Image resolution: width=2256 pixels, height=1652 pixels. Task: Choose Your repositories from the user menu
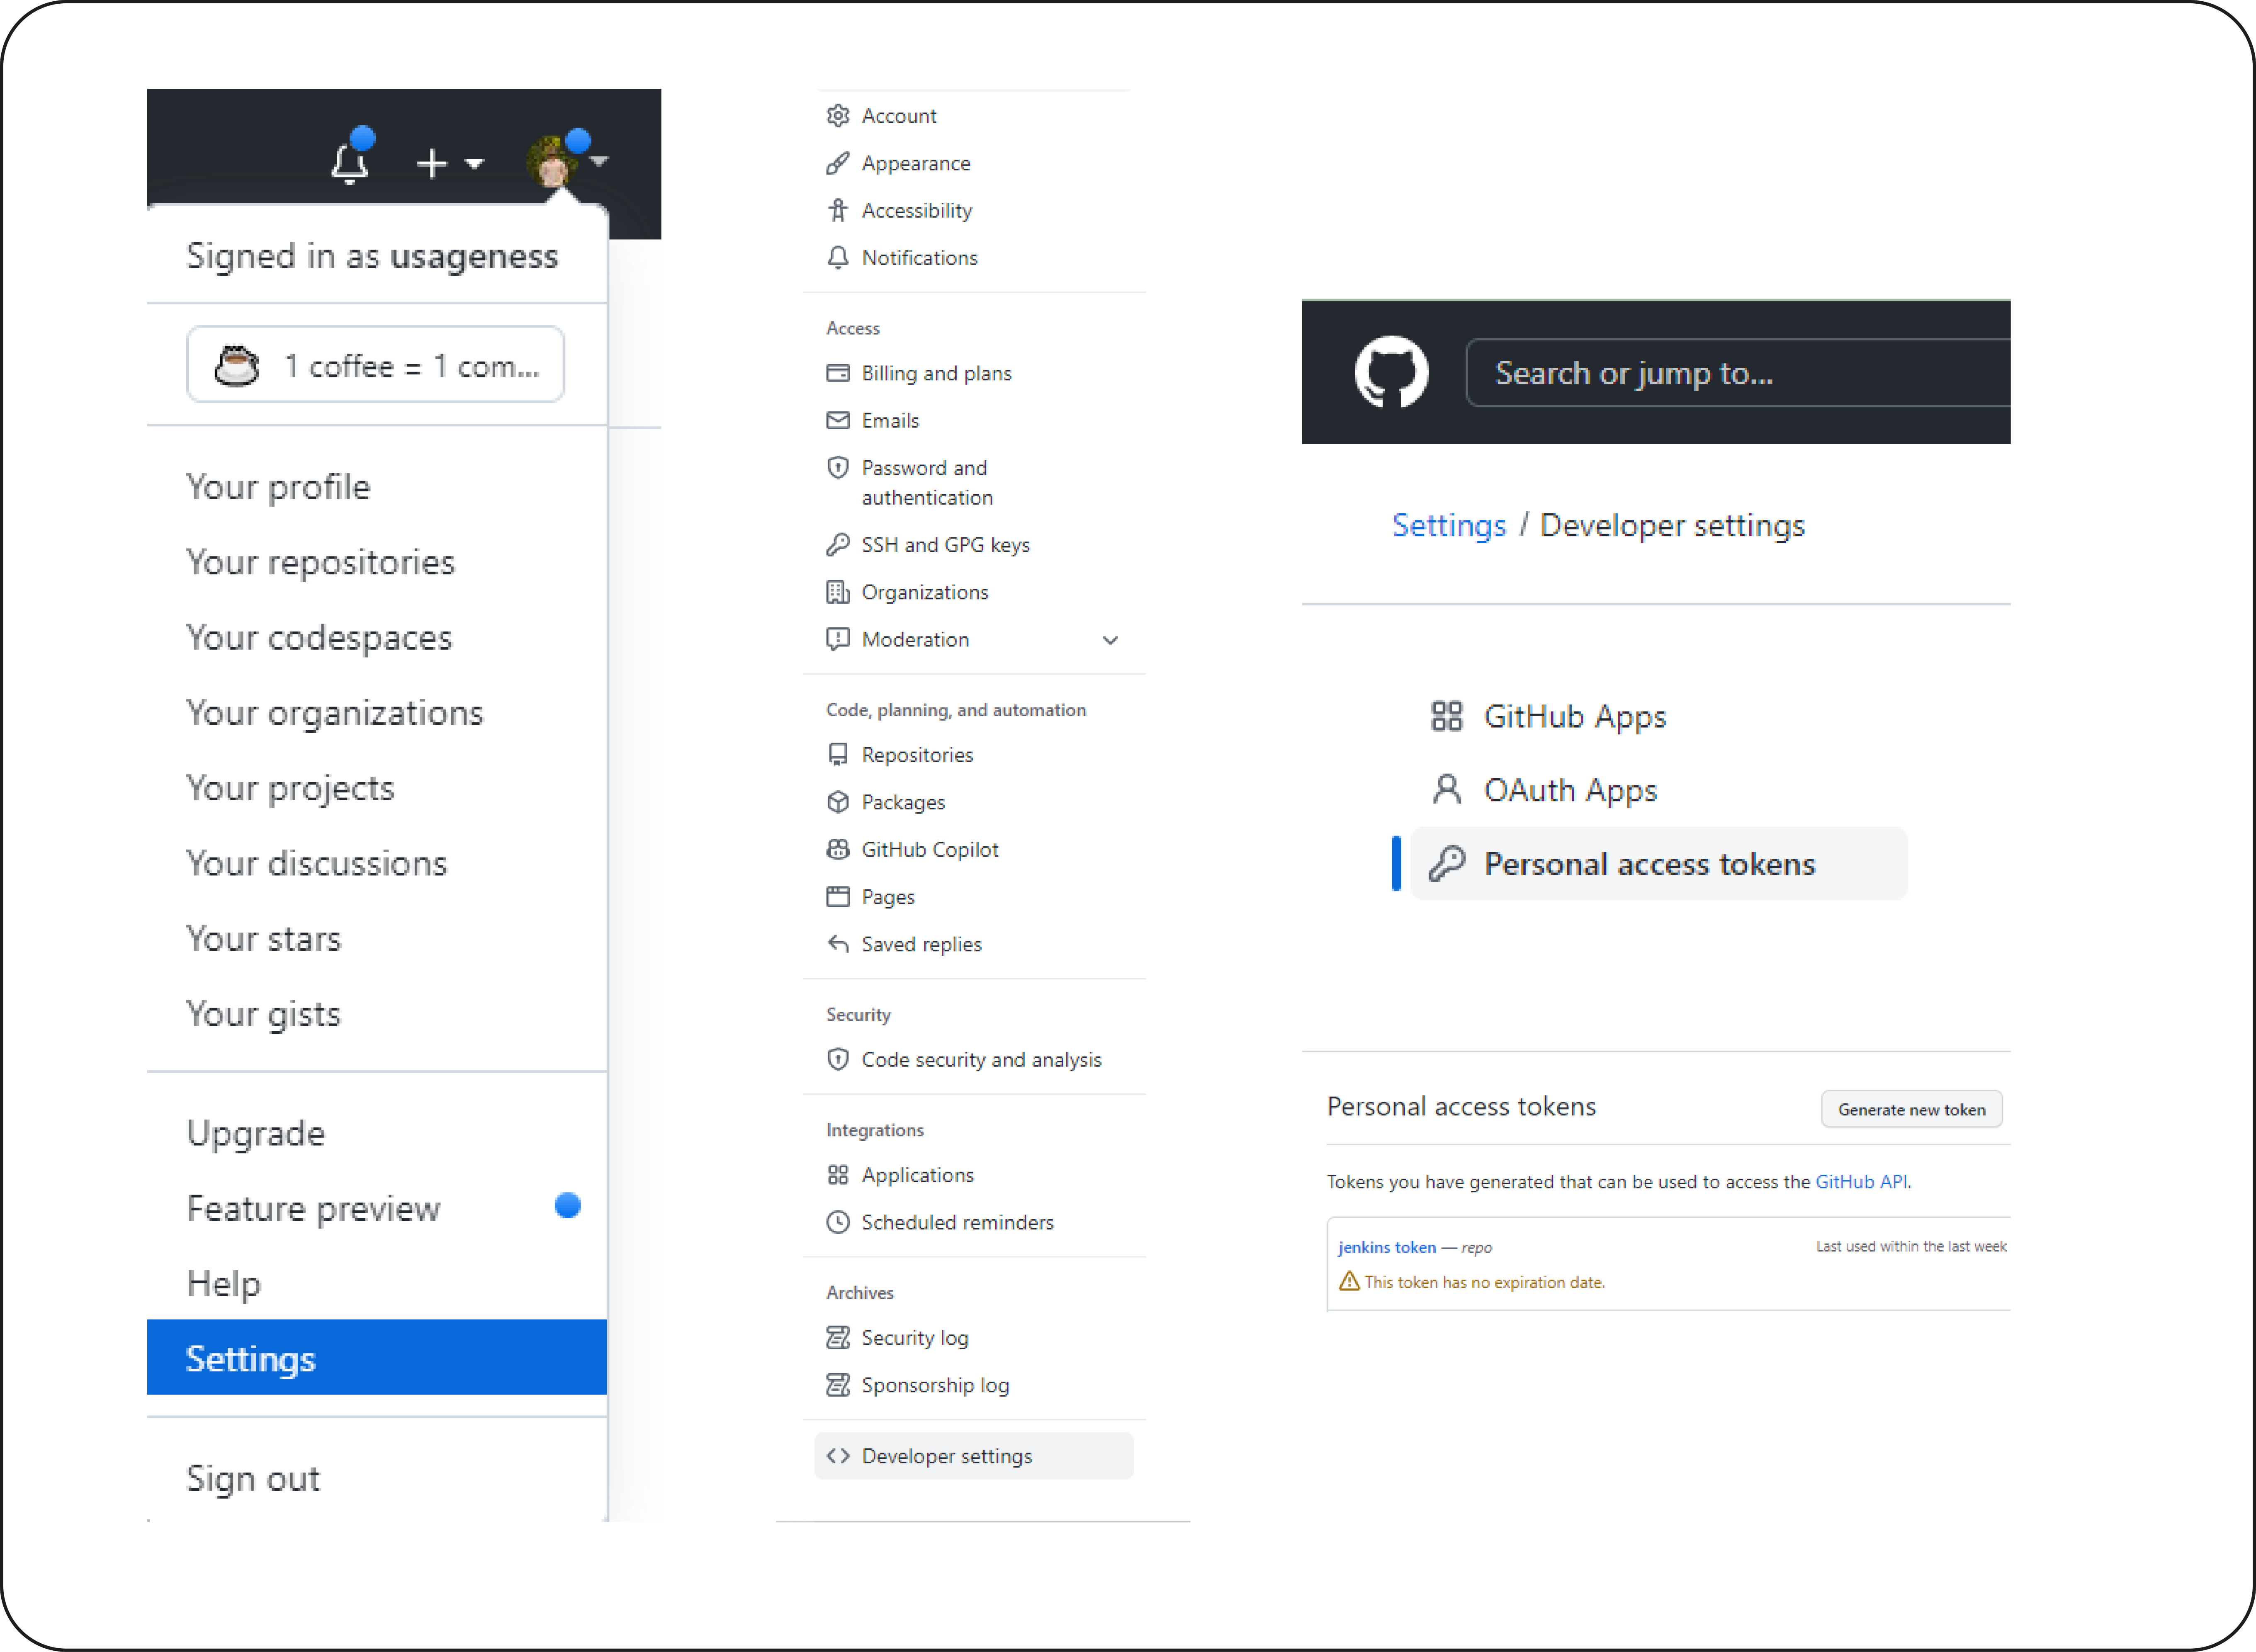tap(320, 562)
